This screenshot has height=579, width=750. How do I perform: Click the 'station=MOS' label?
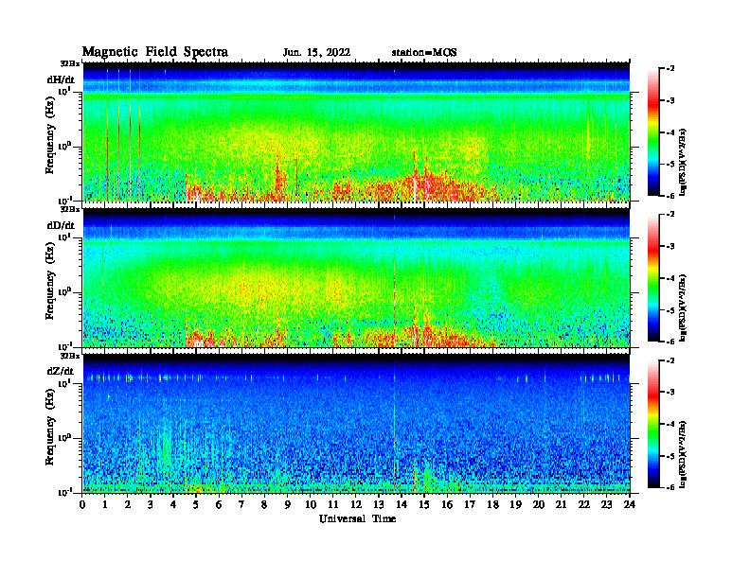tap(424, 53)
